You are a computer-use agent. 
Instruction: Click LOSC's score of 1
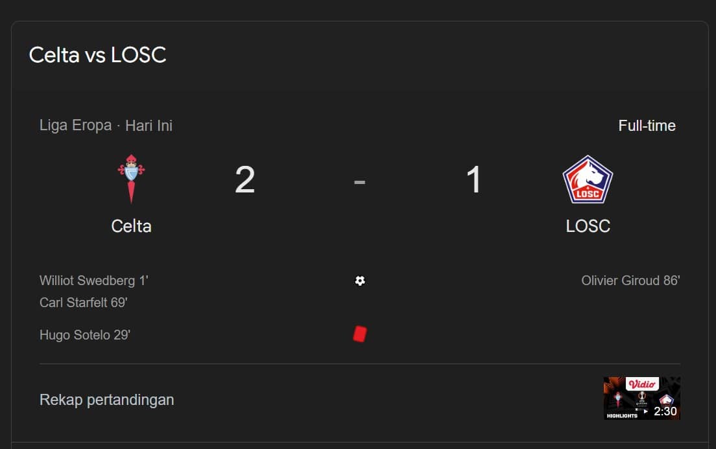(474, 179)
